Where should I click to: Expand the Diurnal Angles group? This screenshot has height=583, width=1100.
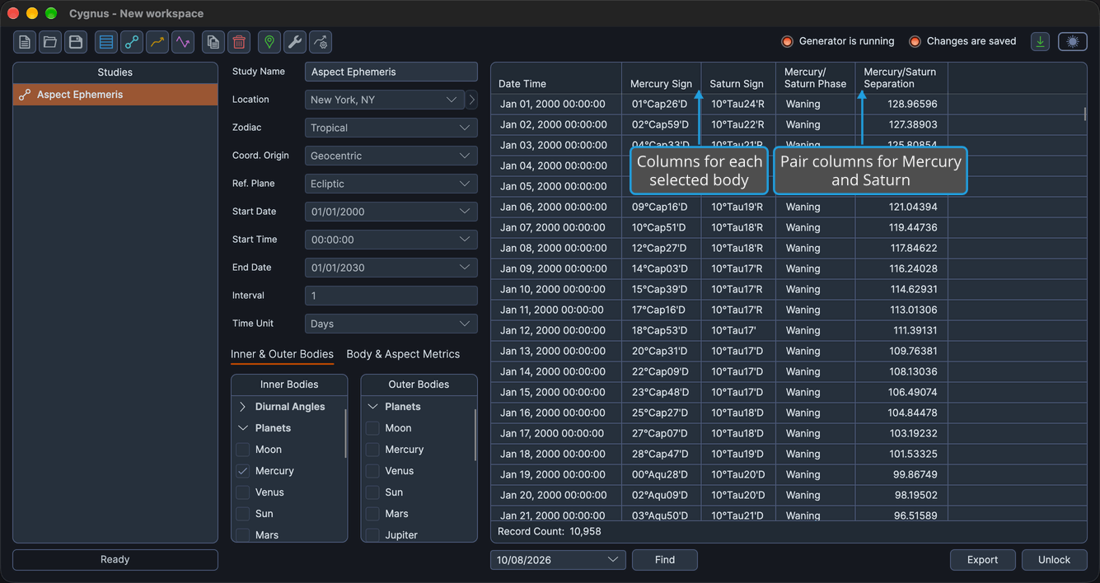(x=243, y=407)
